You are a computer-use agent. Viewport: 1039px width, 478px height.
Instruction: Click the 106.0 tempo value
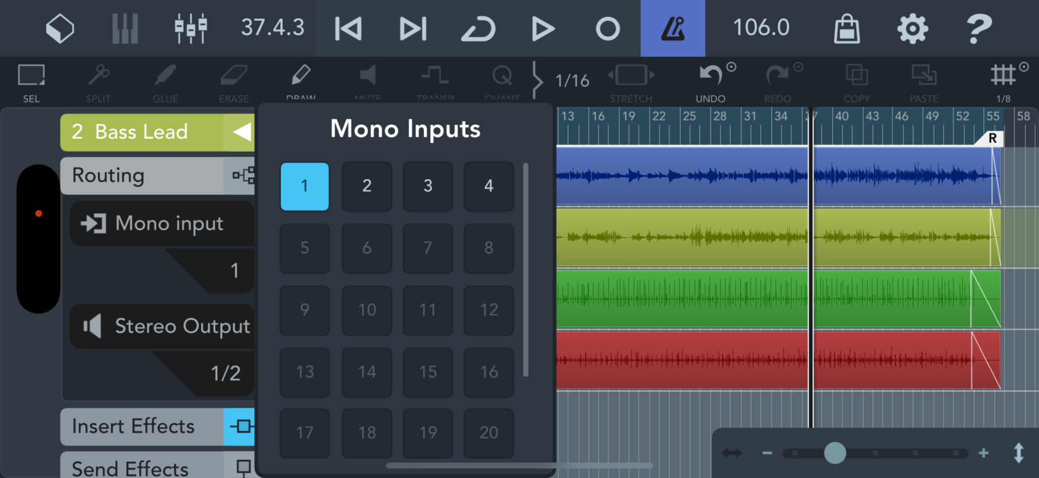pos(761,27)
